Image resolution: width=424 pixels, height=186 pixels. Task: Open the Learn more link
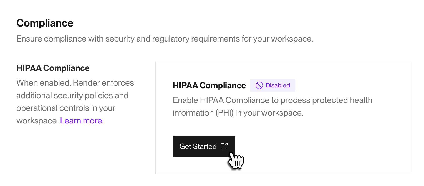coord(81,121)
